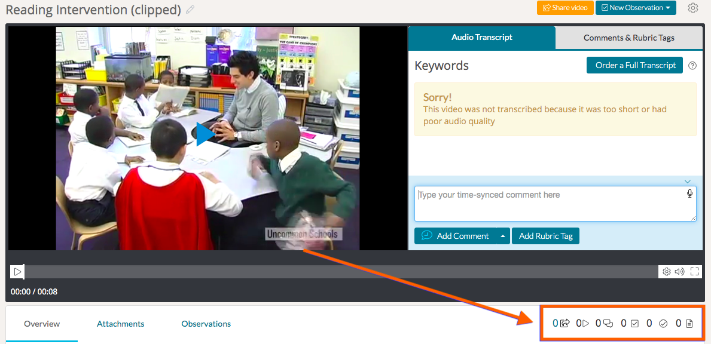Open the New Observation dropdown
The image size is (711, 344).
[636, 8]
